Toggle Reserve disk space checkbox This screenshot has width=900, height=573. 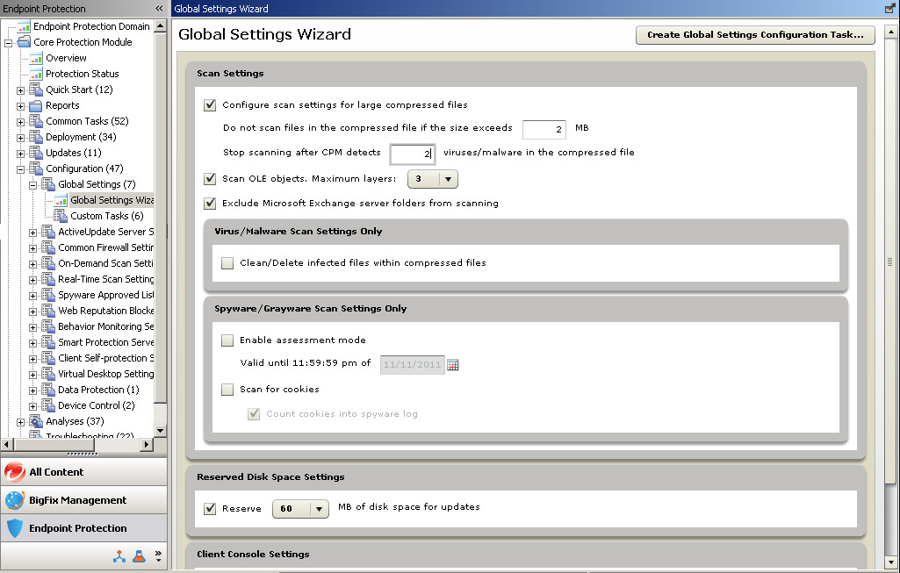coord(210,509)
